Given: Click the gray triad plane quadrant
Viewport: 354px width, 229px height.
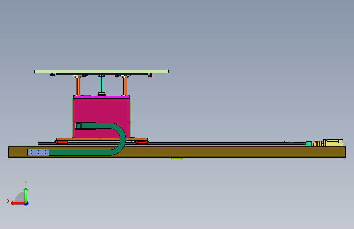Looking at the screenshot, I should (20, 197).
